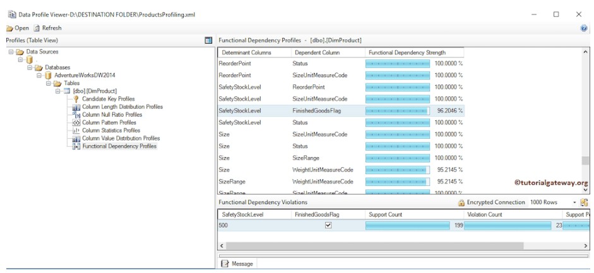Select Column Value Distribution Profiles
594x273 pixels.
121,138
